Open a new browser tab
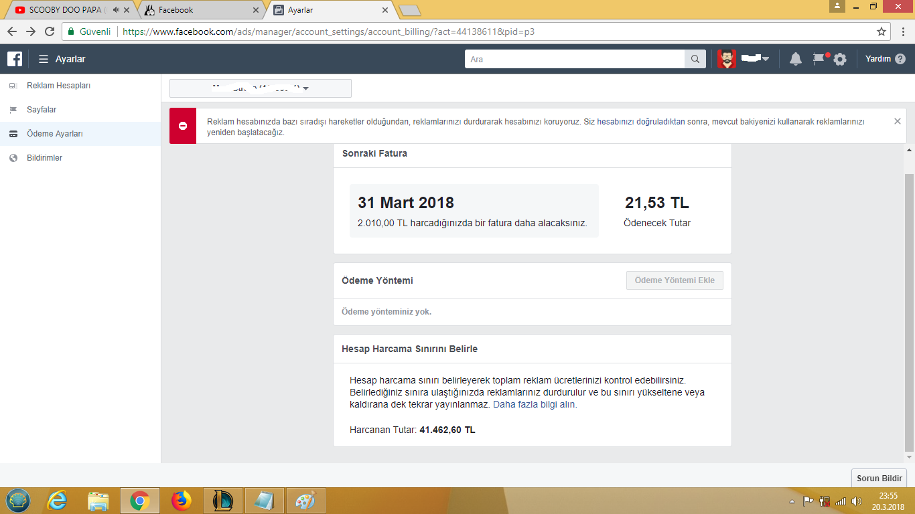Viewport: 915px width, 514px height. [409, 10]
